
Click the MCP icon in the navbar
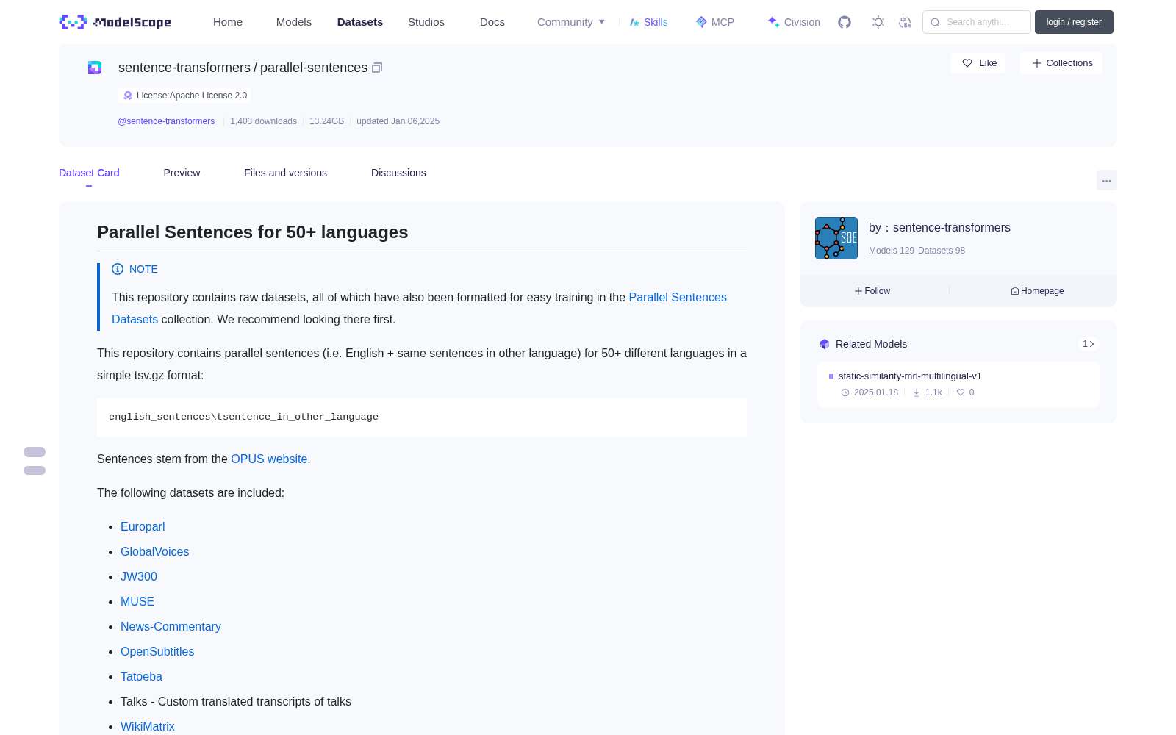pyautogui.click(x=701, y=22)
